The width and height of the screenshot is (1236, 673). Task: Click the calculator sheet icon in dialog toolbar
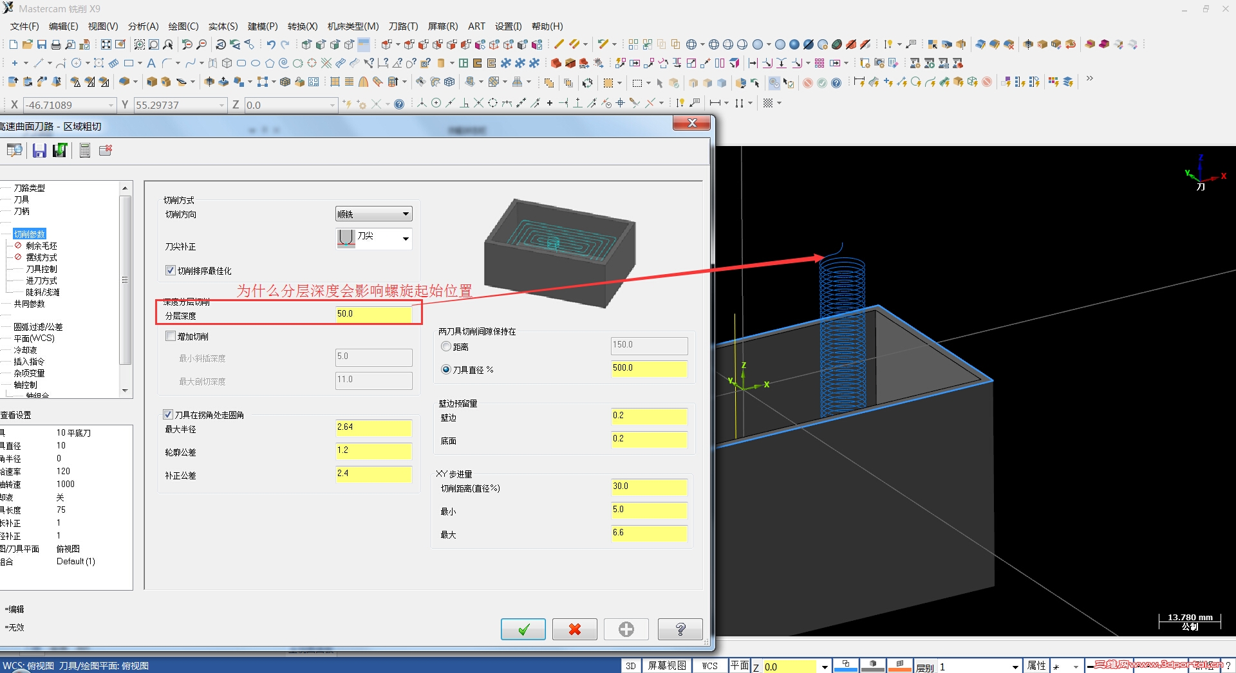[84, 150]
